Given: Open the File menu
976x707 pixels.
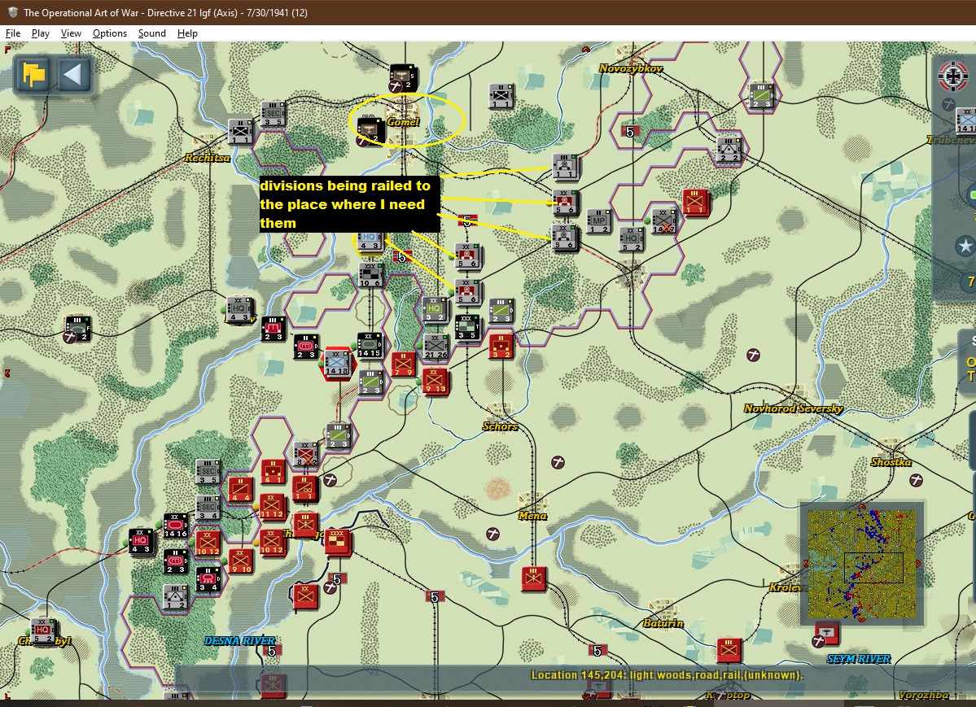Looking at the screenshot, I should [x=12, y=33].
